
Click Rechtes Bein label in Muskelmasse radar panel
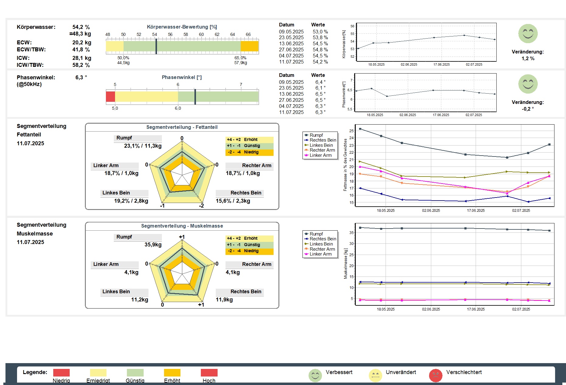click(246, 292)
